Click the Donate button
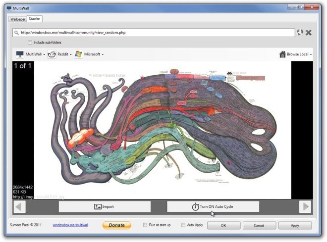Screen dimensions: 327x242 (117, 225)
